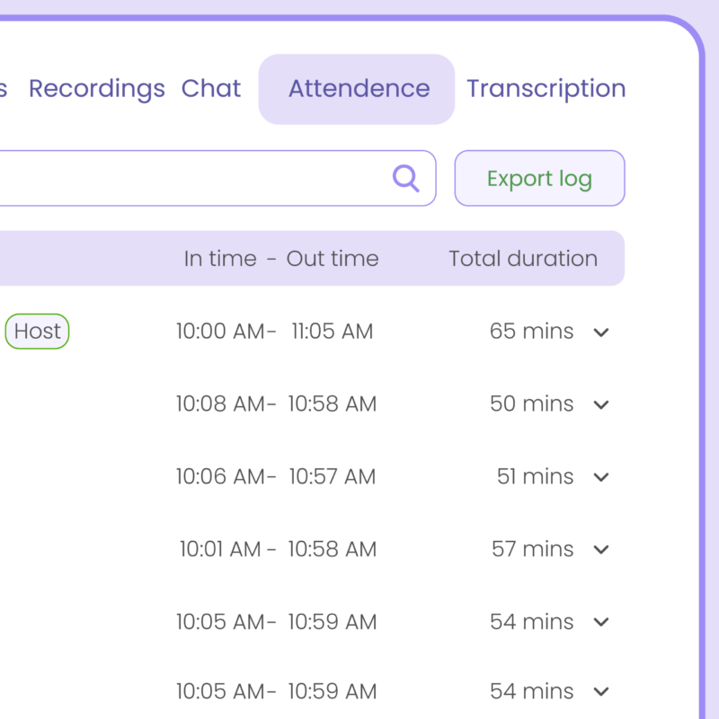Expand the bottom 54 mins row chevron
The height and width of the screenshot is (719, 719).
coord(601,692)
